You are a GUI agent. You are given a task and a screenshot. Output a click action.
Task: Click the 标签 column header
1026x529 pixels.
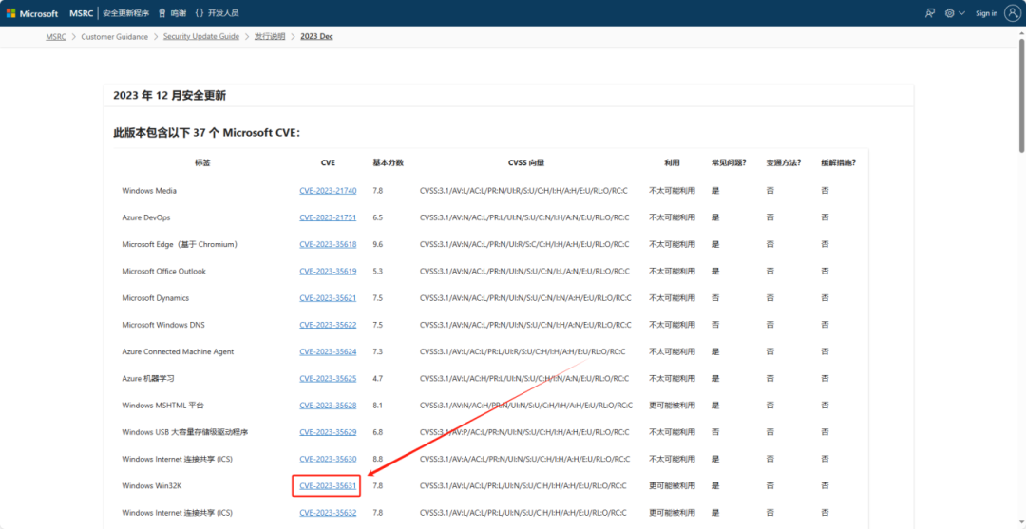tap(202, 162)
